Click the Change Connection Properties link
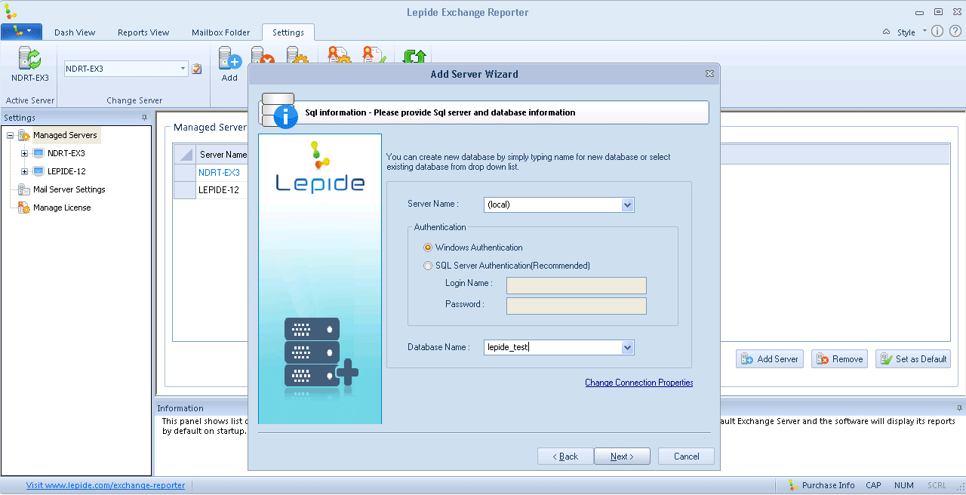 click(x=639, y=383)
